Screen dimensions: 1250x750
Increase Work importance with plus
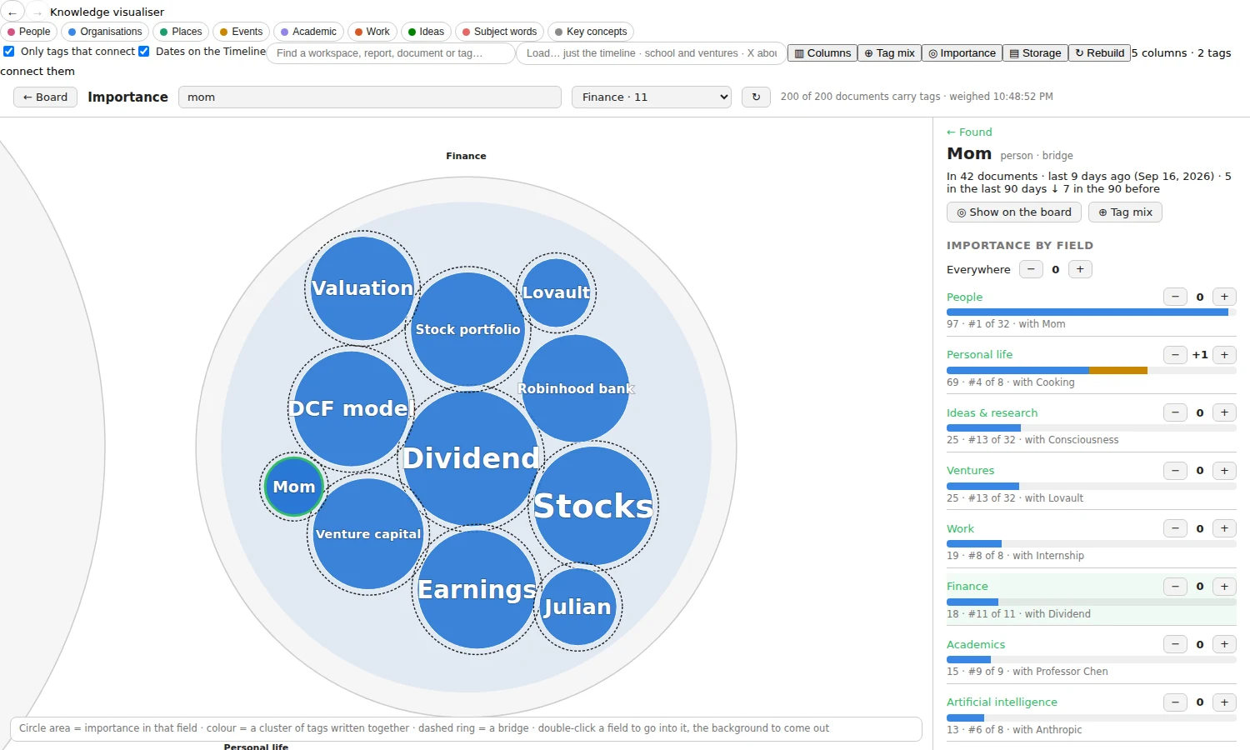coord(1224,528)
